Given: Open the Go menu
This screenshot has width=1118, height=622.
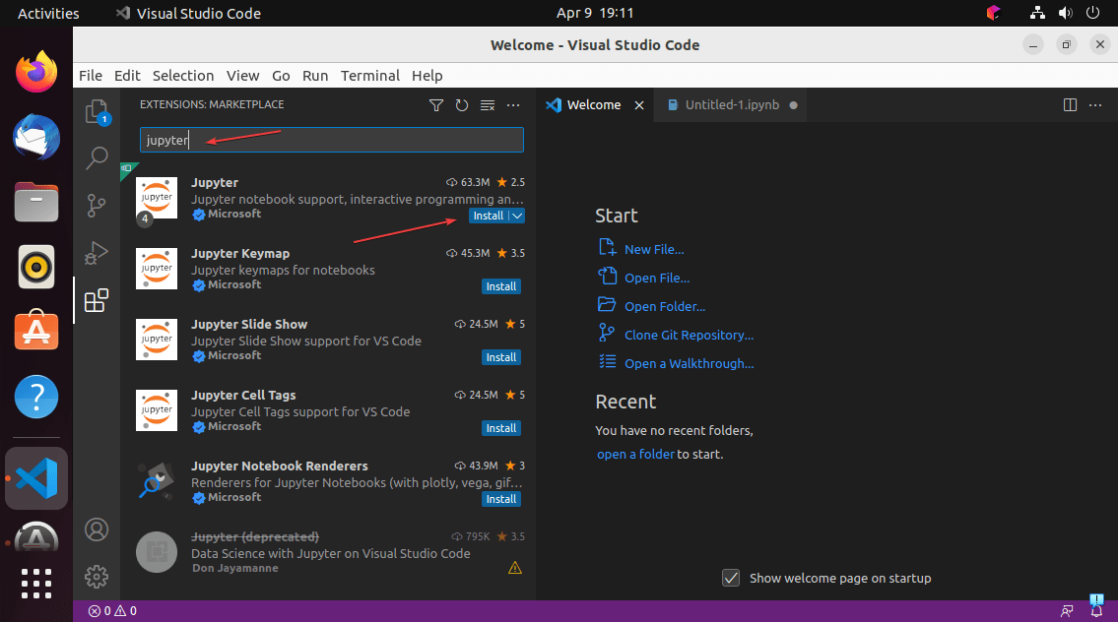Looking at the screenshot, I should pos(281,76).
